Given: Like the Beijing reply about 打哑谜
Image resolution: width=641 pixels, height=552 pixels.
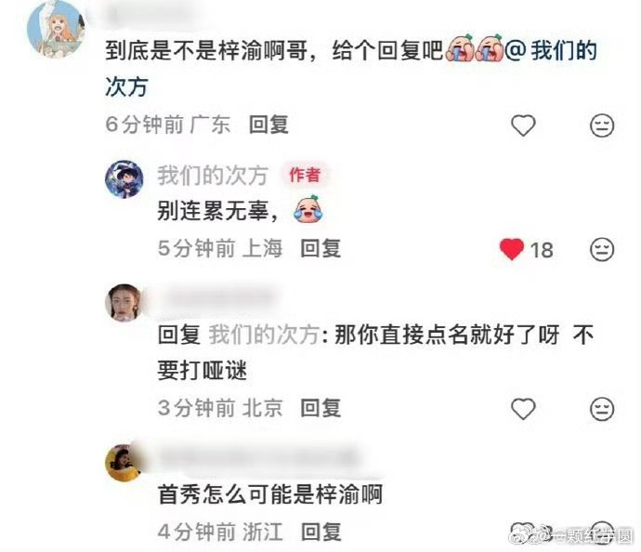Looking at the screenshot, I should (x=523, y=409).
